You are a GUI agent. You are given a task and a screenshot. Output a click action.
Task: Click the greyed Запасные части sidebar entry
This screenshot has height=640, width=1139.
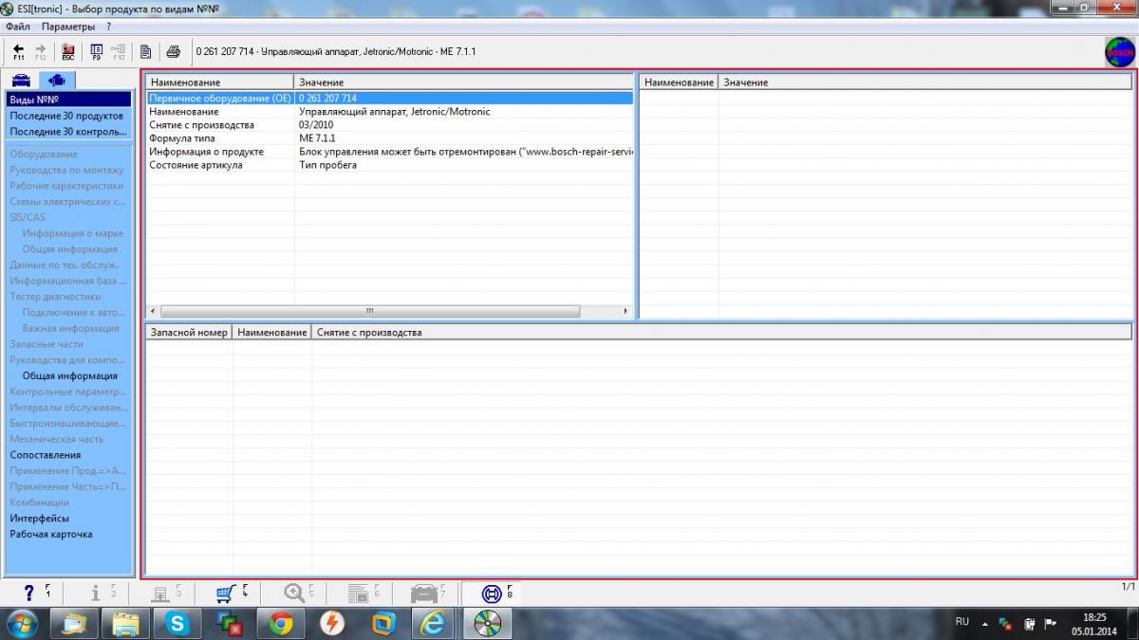tap(47, 344)
